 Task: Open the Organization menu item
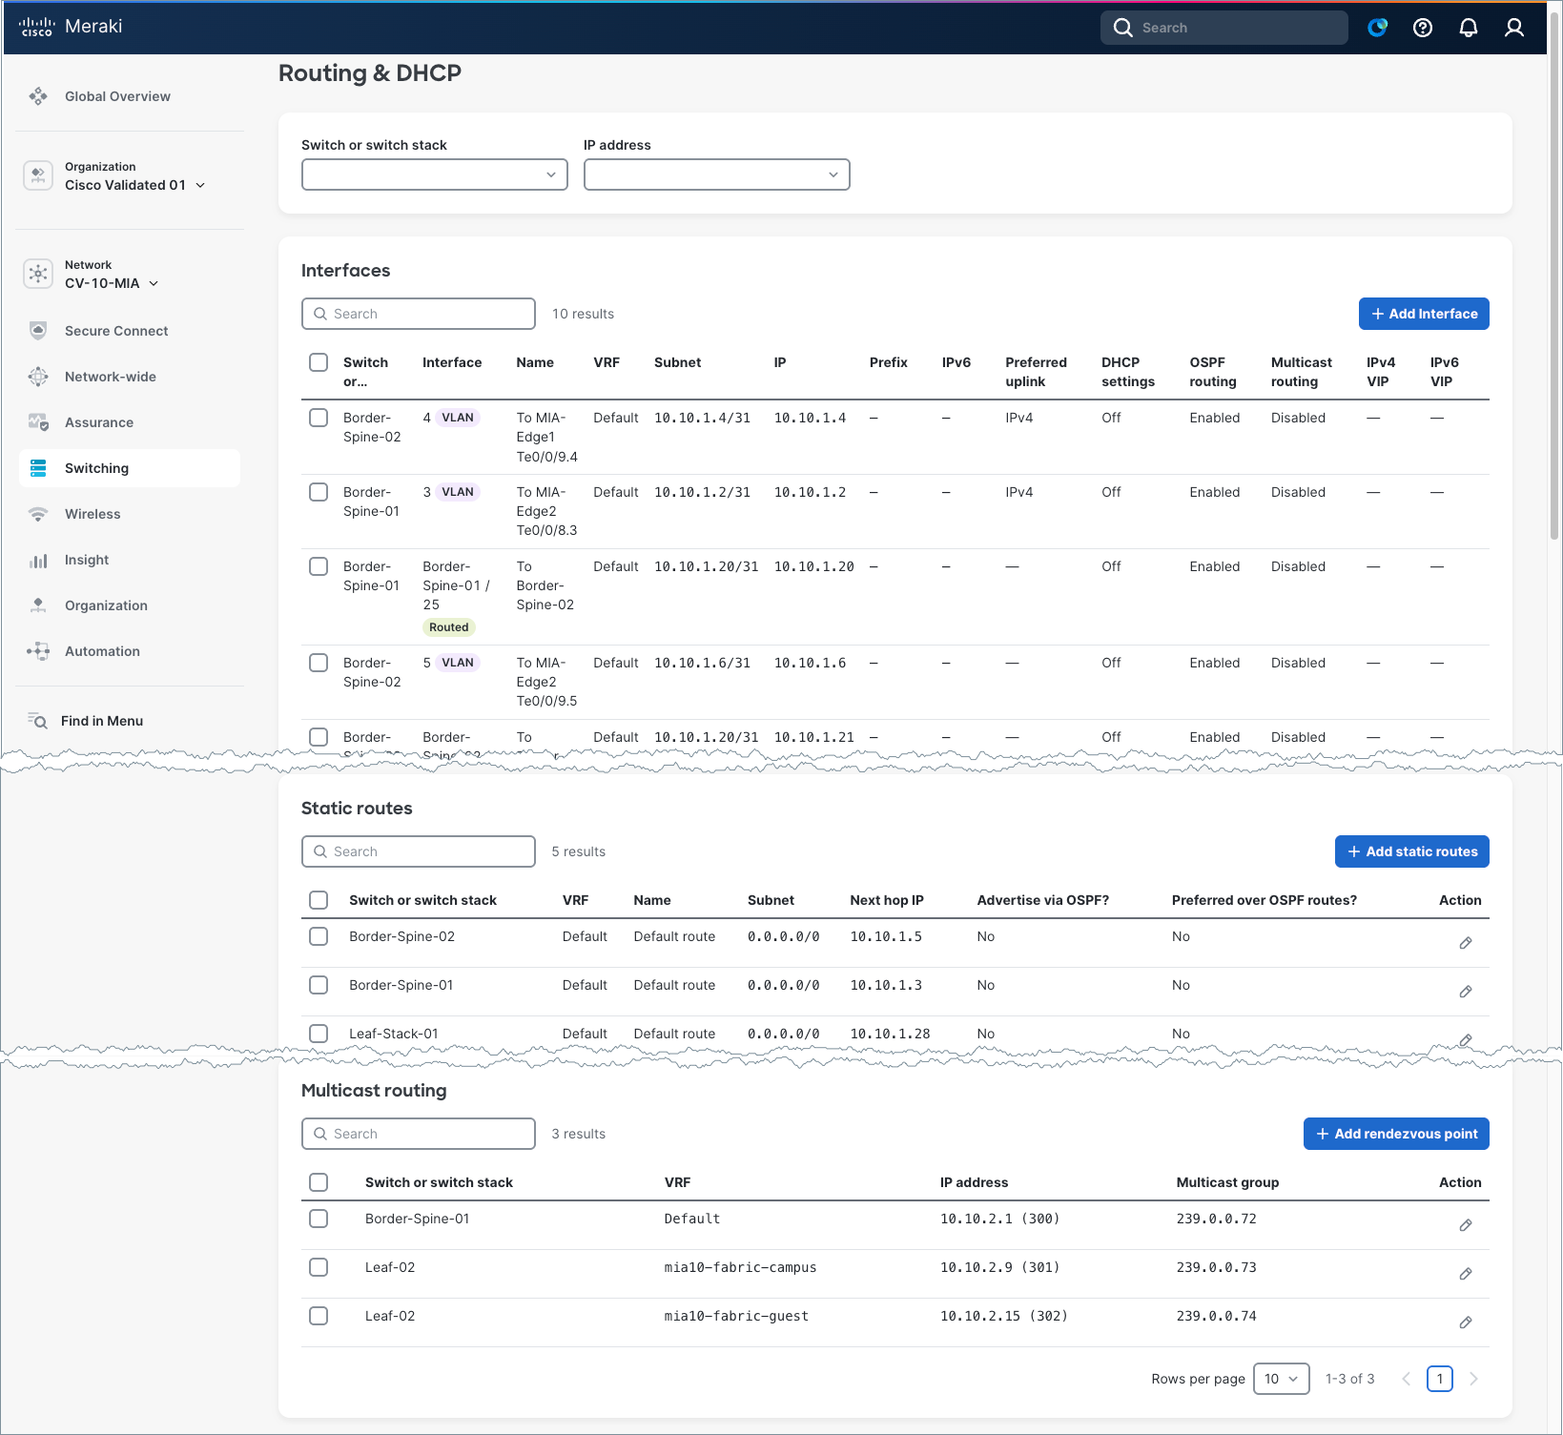point(130,605)
